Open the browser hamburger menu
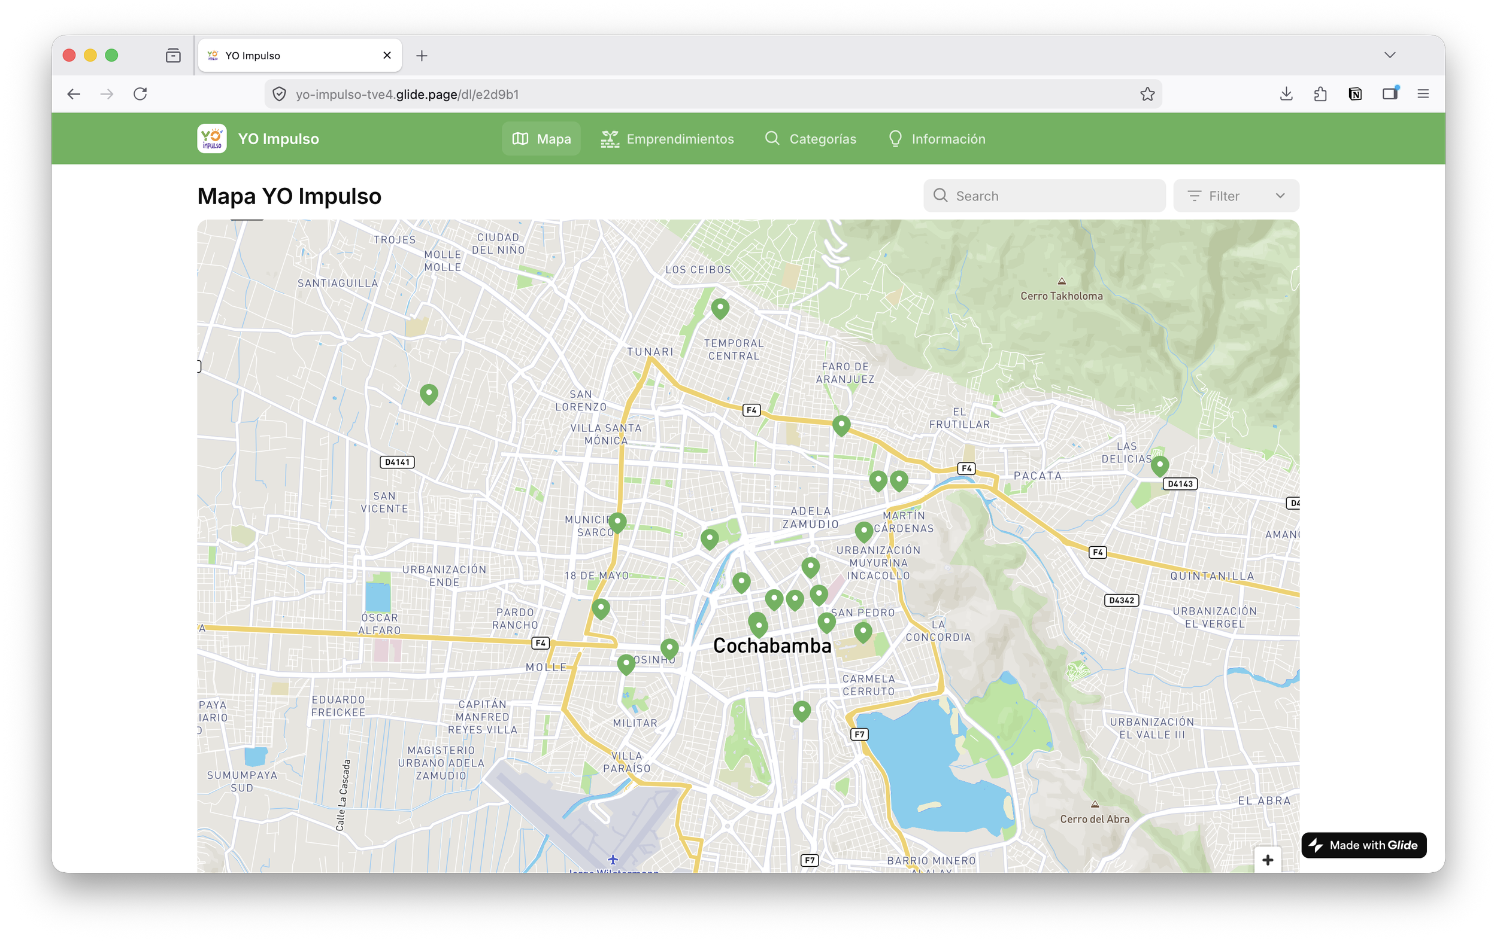This screenshot has height=941, width=1497. click(1423, 94)
